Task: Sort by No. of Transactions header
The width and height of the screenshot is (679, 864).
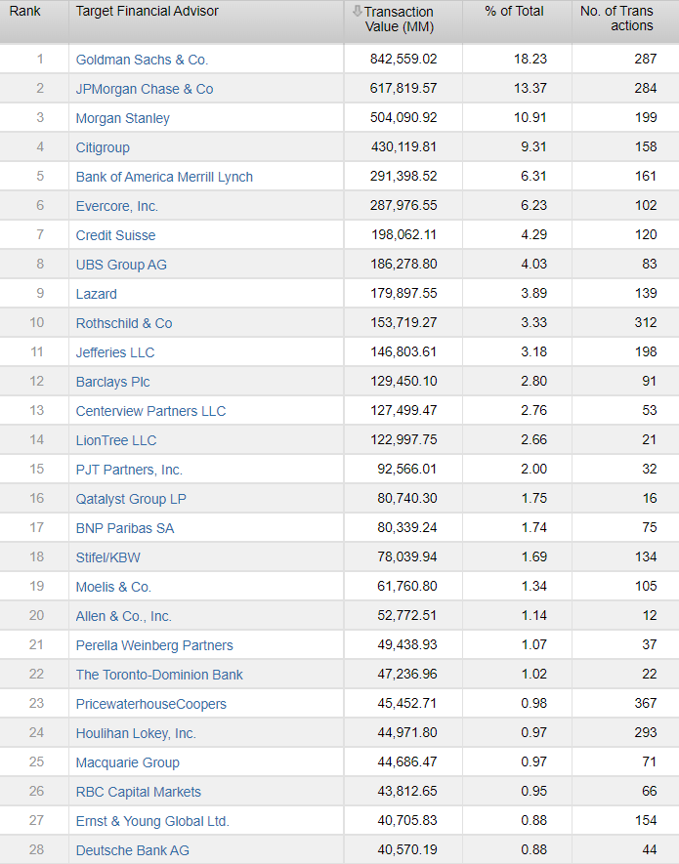Action: click(617, 19)
